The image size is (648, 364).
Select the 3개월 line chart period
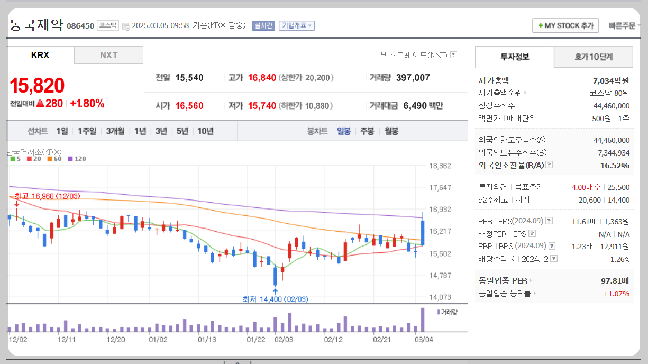(115, 131)
